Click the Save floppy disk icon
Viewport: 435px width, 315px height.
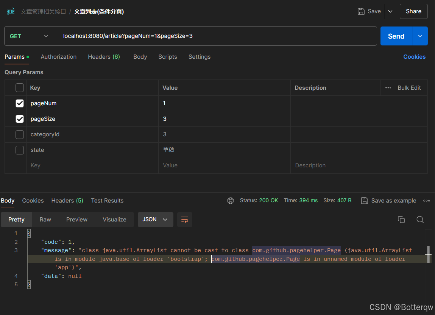click(x=362, y=11)
